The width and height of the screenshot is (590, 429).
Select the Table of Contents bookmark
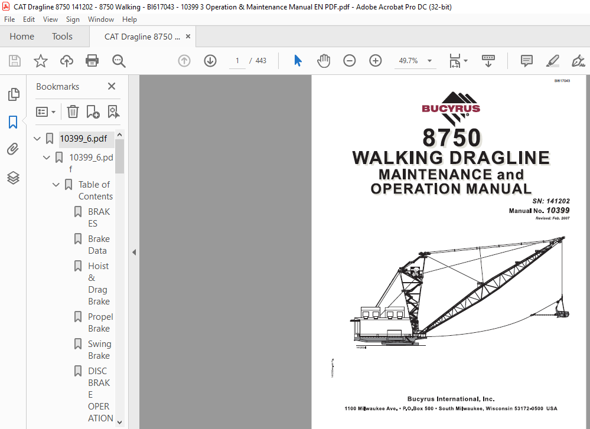96,190
